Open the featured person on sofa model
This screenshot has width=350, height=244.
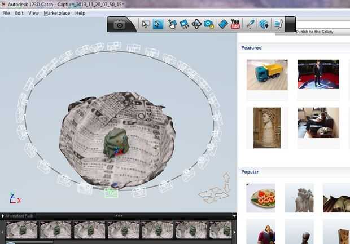pyautogui.click(x=318, y=123)
